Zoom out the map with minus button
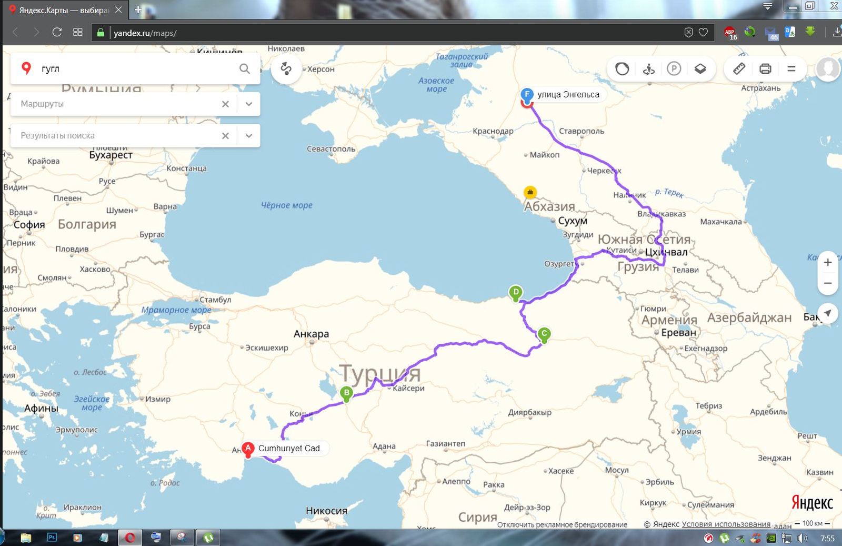The height and width of the screenshot is (546, 842). pos(827,283)
